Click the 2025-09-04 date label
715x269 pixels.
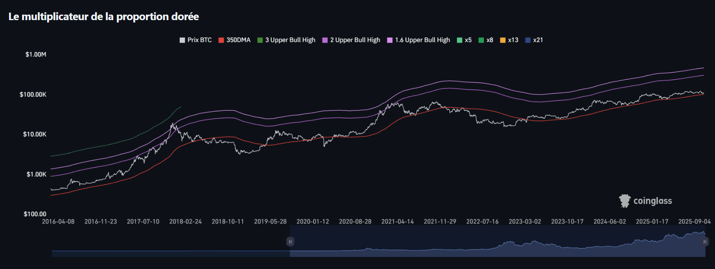coord(694,222)
